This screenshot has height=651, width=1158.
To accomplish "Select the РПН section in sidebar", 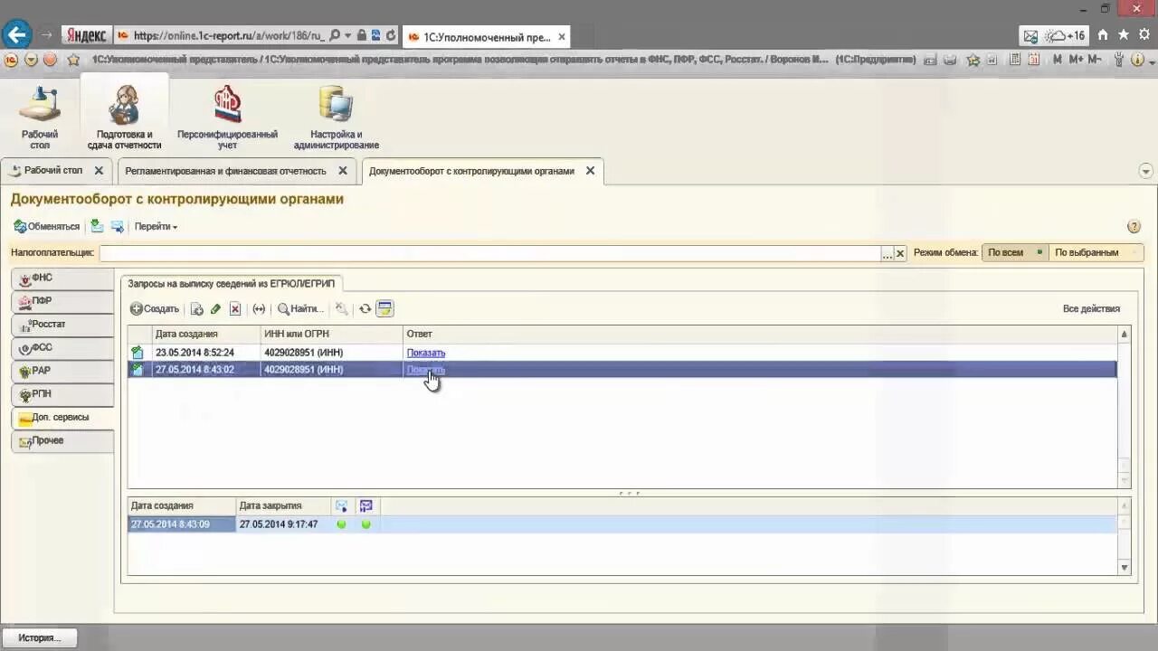I will [x=62, y=395].
